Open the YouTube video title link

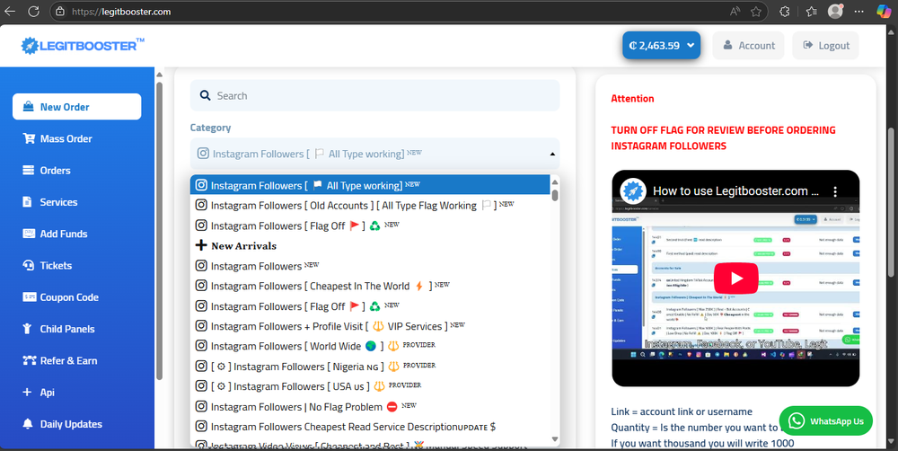736,191
